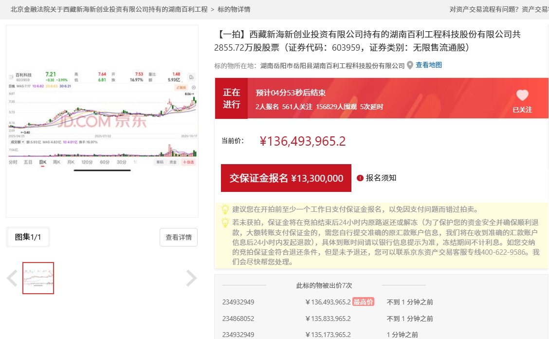The image size is (549, 339).
Task: Click first lightbulb tip icon
Action: pos(225,209)
